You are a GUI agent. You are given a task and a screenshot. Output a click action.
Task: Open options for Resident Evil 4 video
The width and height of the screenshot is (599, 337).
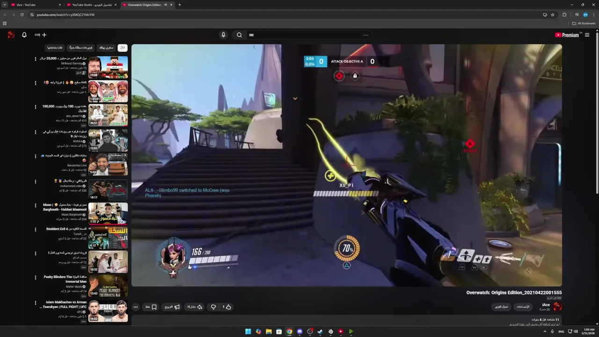(x=35, y=229)
